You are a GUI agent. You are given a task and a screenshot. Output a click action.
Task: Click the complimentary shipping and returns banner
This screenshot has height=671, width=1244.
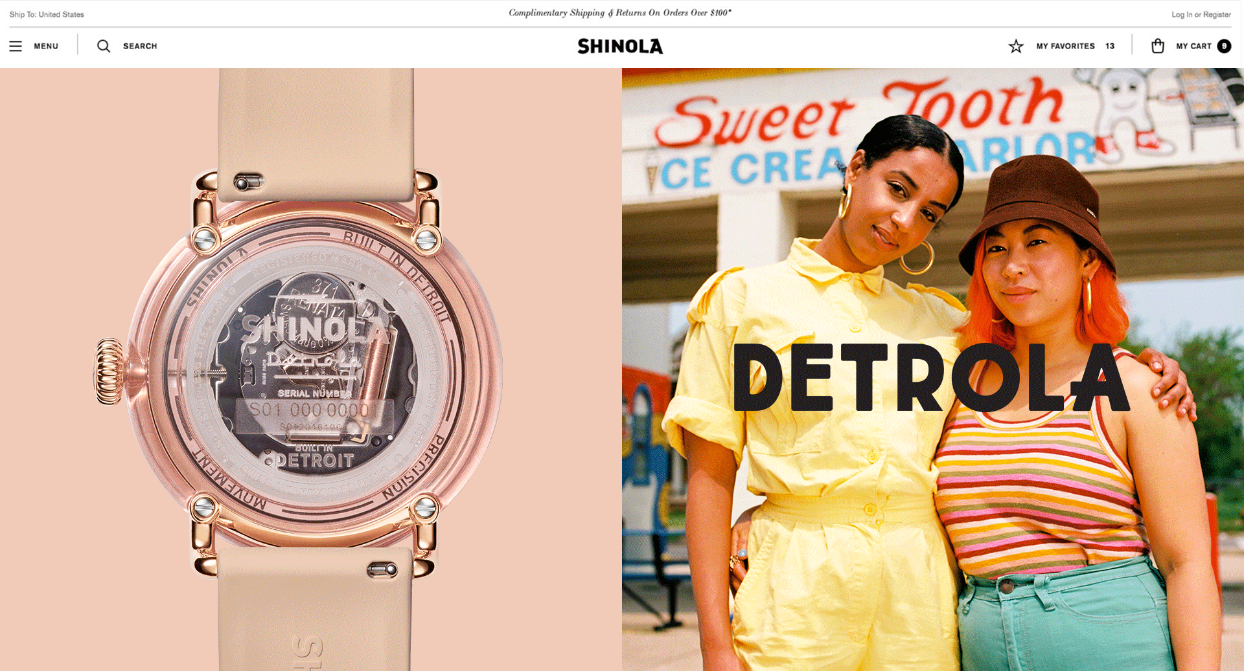pos(620,13)
